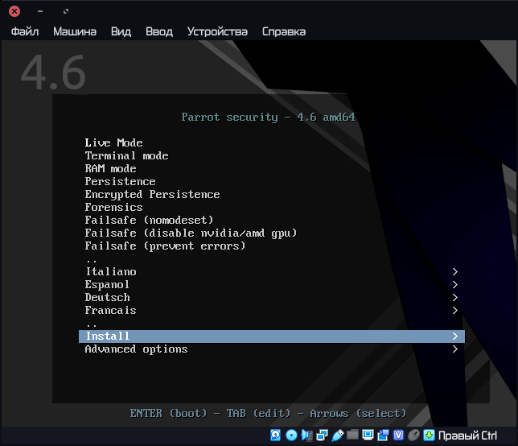Expand the Italiano submenu arrow
The height and width of the screenshot is (446, 518).
coord(455,272)
